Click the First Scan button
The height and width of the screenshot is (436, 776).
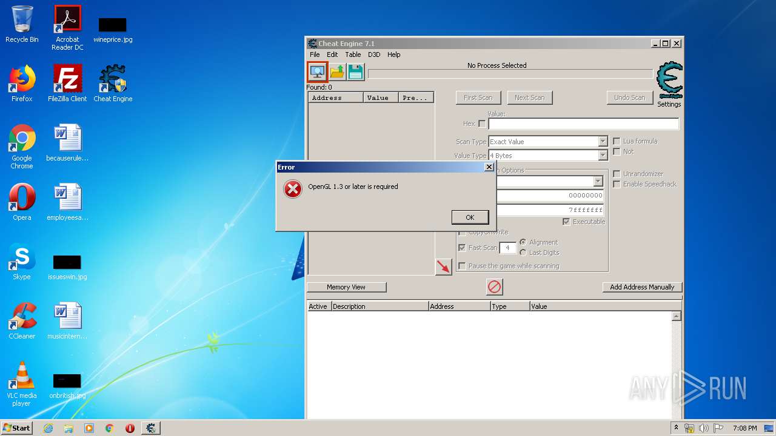tap(478, 97)
